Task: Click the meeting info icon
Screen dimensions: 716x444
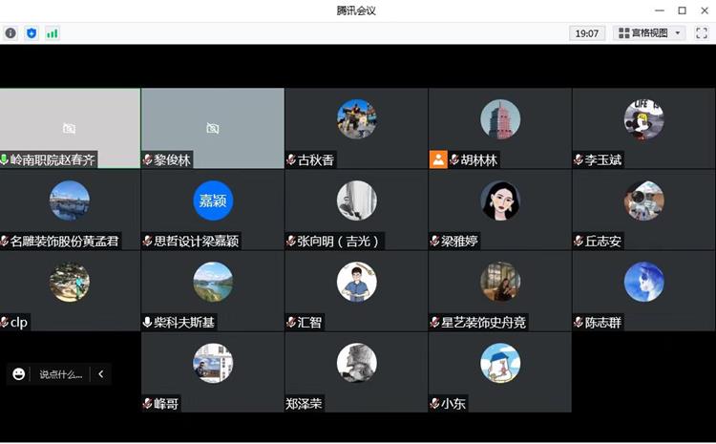Action: pyautogui.click(x=11, y=32)
